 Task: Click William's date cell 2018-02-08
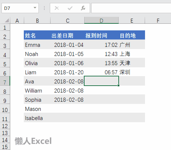67,90
